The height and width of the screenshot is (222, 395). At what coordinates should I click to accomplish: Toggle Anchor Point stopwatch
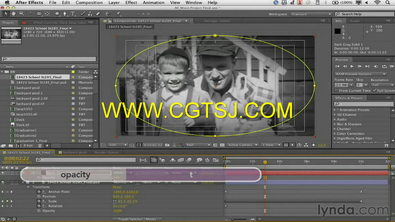pos(39,192)
